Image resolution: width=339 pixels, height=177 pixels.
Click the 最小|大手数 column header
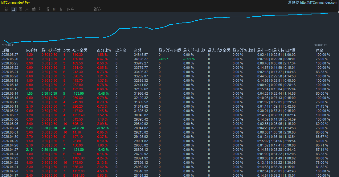tap(51, 50)
